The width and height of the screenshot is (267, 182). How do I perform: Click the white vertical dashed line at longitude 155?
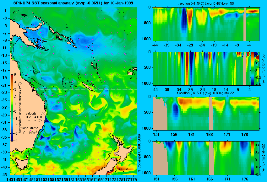click(51, 91)
